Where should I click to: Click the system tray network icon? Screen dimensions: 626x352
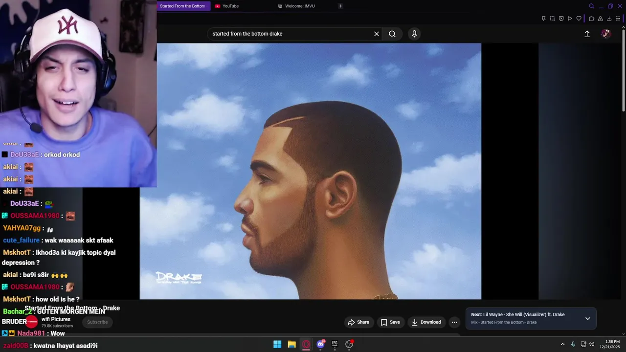[x=583, y=344]
